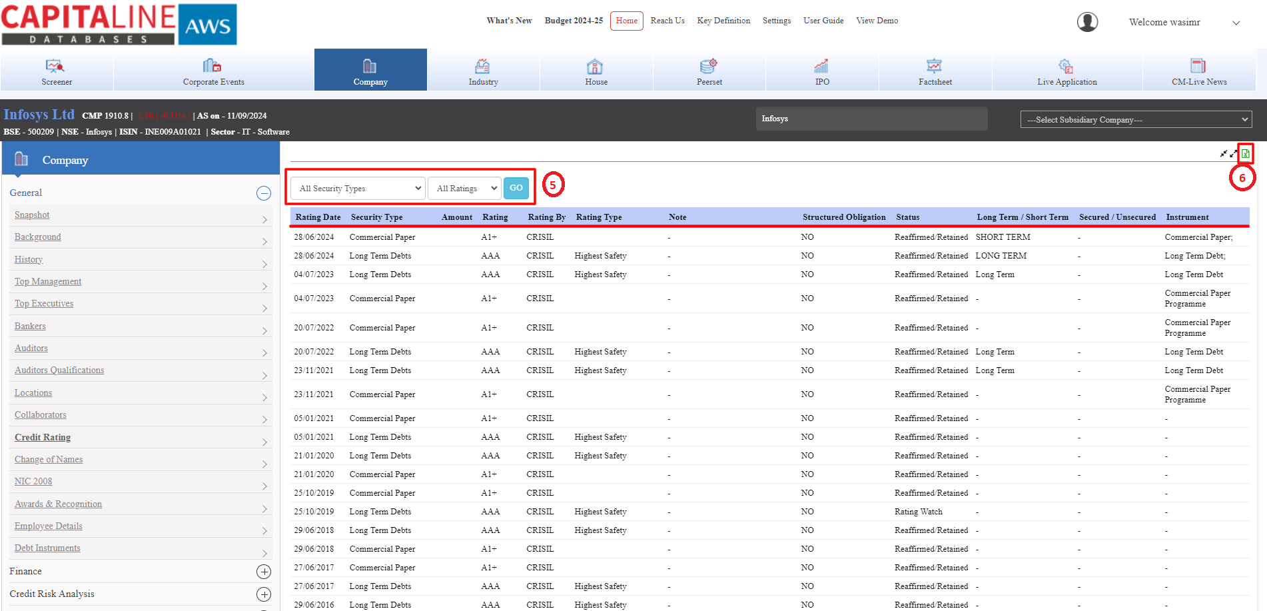This screenshot has width=1267, height=611.
Task: Open the Change of Names link
Action: tap(49, 459)
